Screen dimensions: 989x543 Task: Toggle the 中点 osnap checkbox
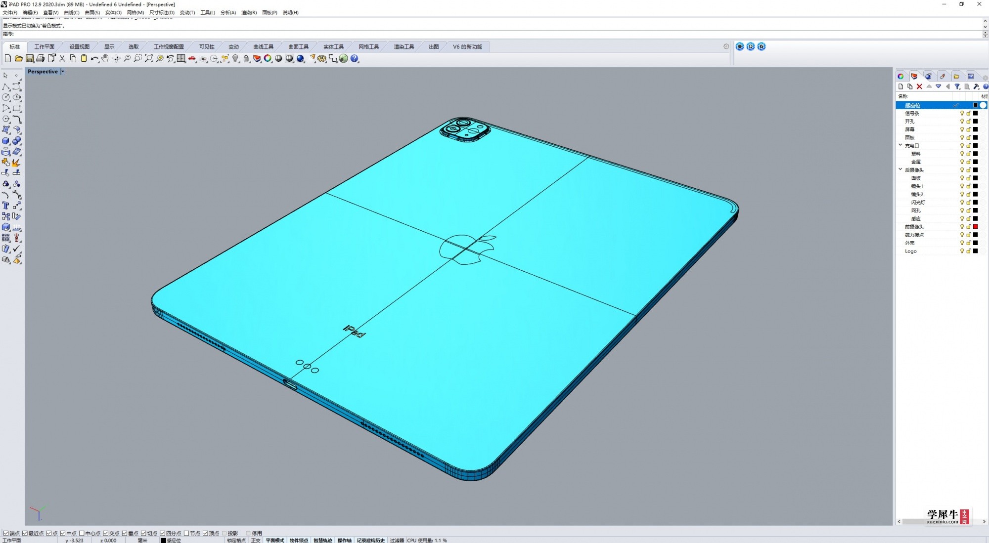pos(63,533)
